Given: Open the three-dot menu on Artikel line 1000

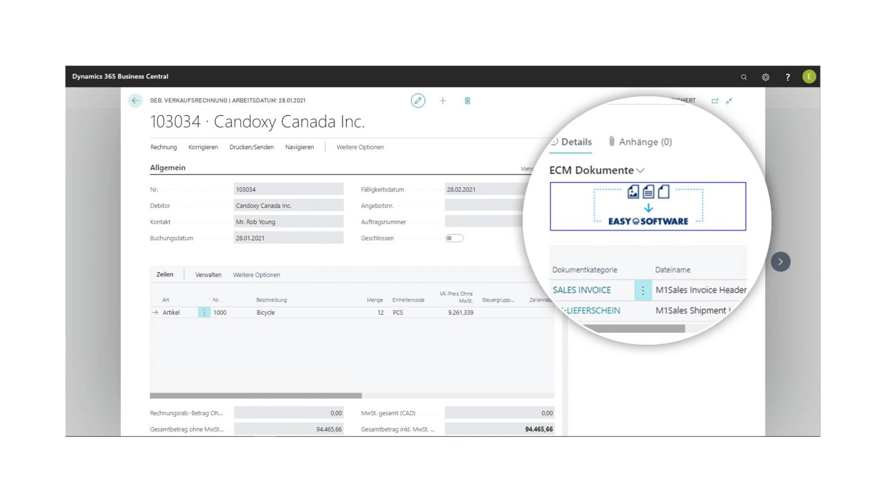Looking at the screenshot, I should click(204, 312).
